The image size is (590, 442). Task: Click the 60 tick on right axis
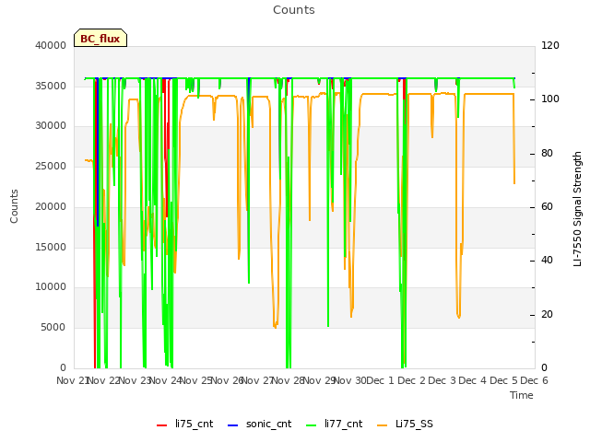(547, 206)
